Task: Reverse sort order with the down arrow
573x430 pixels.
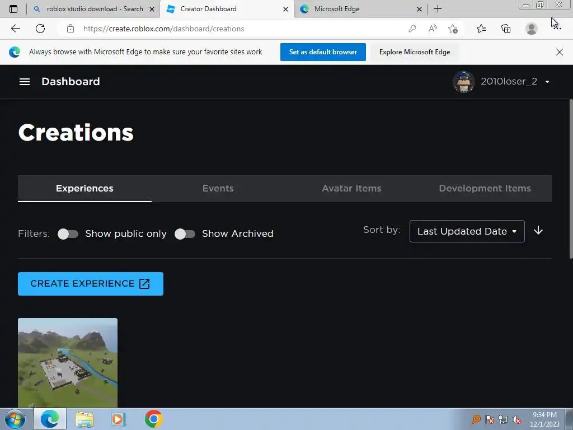Action: tap(538, 231)
